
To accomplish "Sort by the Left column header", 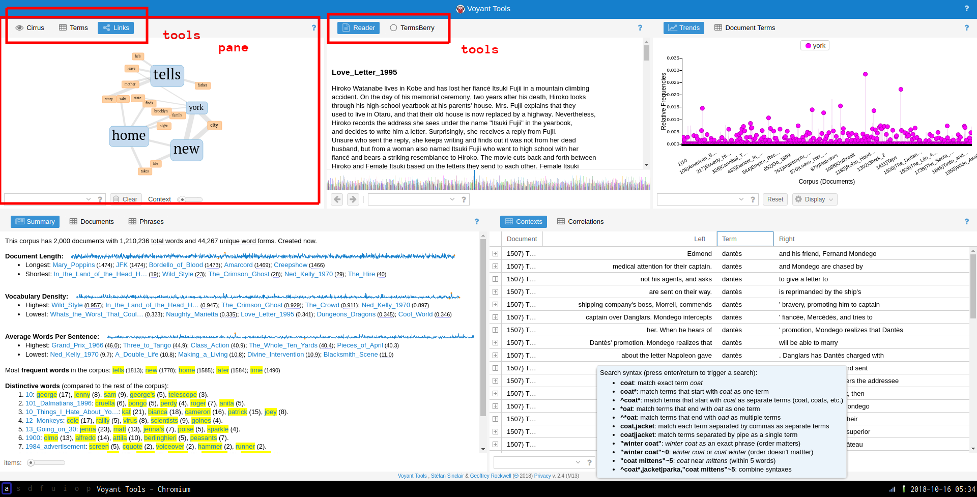I will 700,239.
